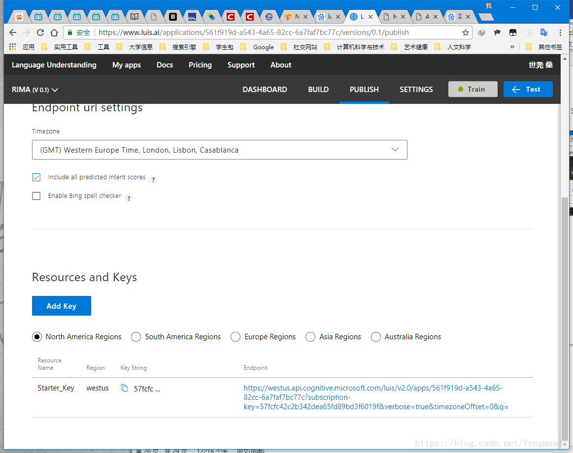Go back using the browser back arrow
Image resolution: width=573 pixels, height=453 pixels.
[x=13, y=32]
